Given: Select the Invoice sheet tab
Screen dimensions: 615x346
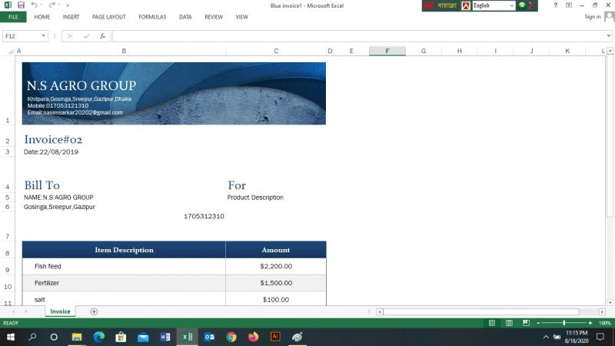Looking at the screenshot, I should click(x=60, y=311).
